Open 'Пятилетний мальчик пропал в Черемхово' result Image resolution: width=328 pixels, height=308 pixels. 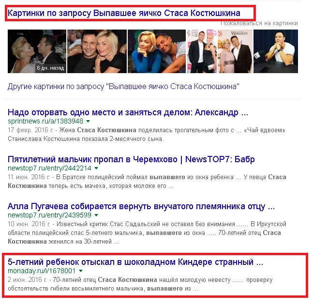pyautogui.click(x=131, y=159)
